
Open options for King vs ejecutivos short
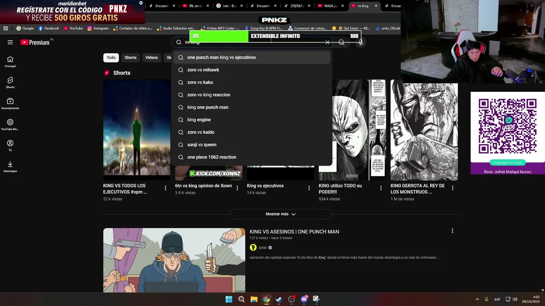pyautogui.click(x=309, y=188)
